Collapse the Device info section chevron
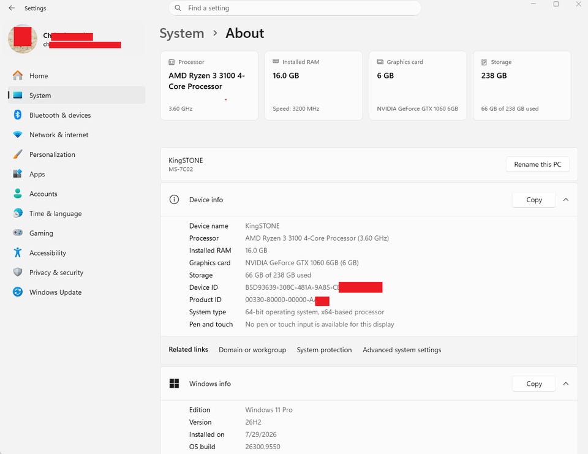Screen dimensions: 588x454 [x=566, y=200]
